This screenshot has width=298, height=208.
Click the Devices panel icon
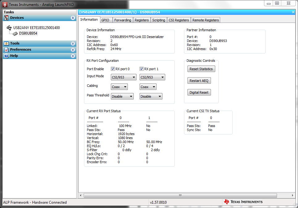(6, 18)
